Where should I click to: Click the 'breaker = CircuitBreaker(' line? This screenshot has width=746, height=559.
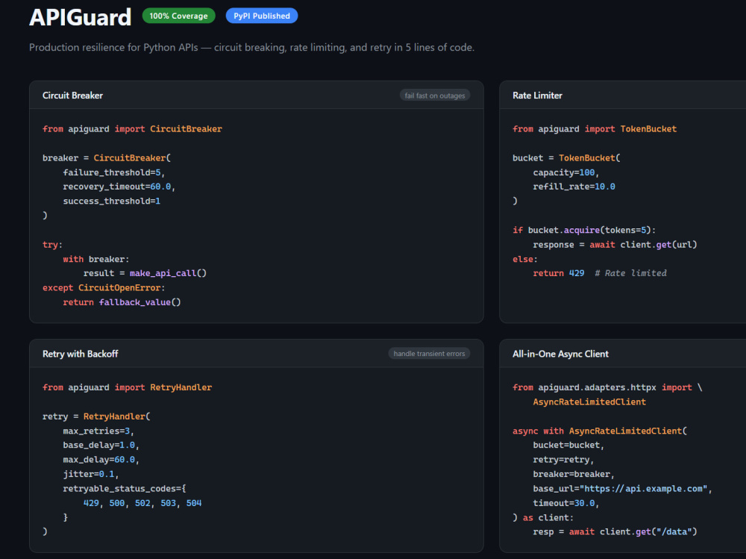(106, 158)
